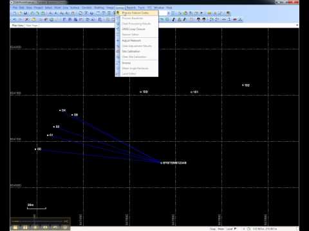Click the undo arrow toolbar icon
Screen dimensions: 309x231
pyautogui.click(x=15, y=19)
